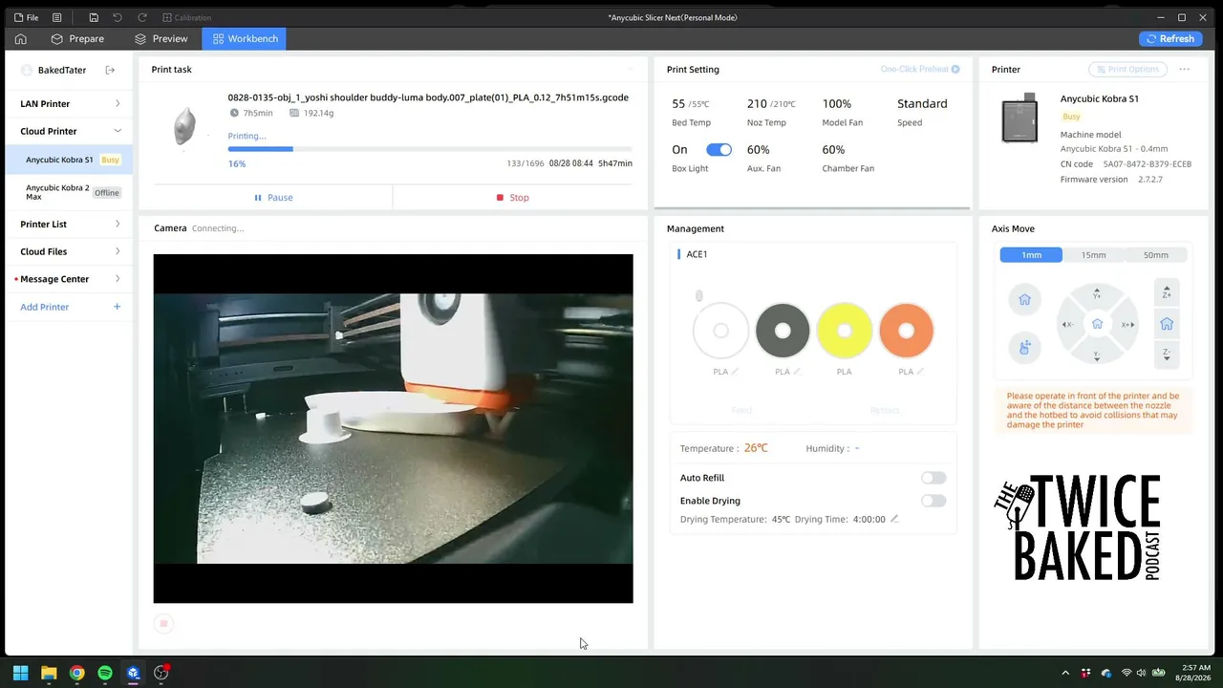Click the redo arrow icon
The width and height of the screenshot is (1223, 688).
pos(142,17)
